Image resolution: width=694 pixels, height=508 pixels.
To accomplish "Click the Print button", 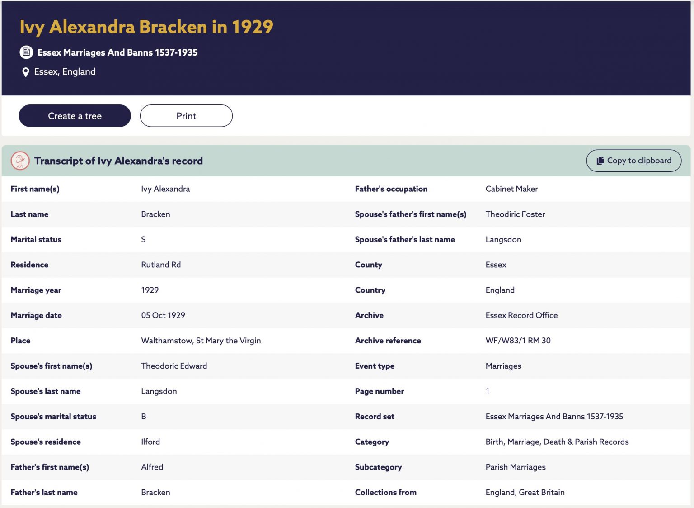I will pos(186,116).
